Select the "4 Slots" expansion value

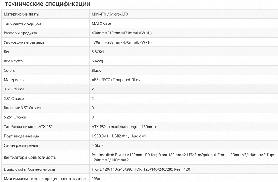click(97, 145)
